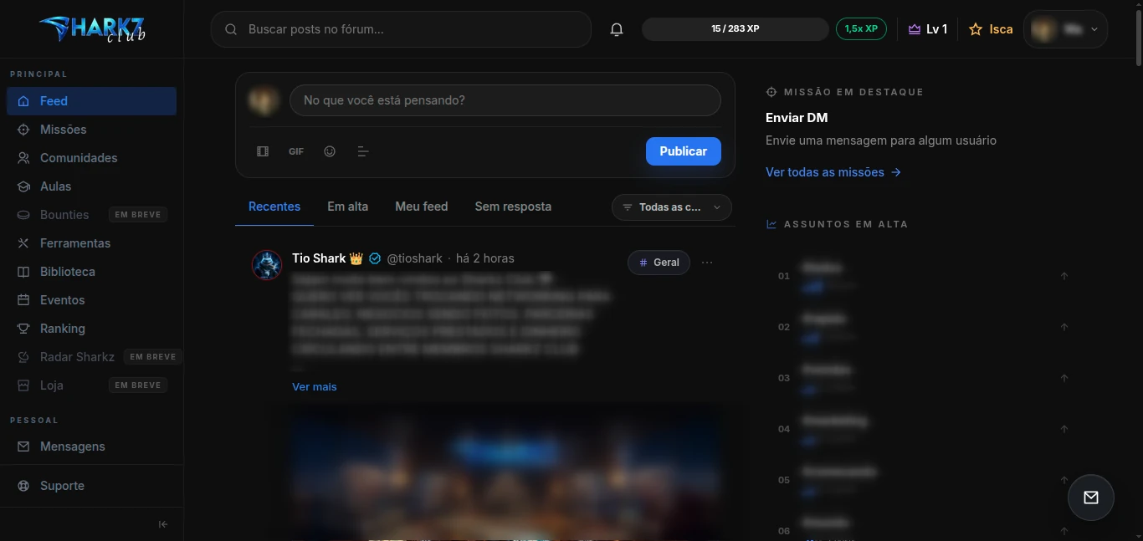Image resolution: width=1143 pixels, height=541 pixels.
Task: Click Ver todas as missões link
Action: [833, 172]
